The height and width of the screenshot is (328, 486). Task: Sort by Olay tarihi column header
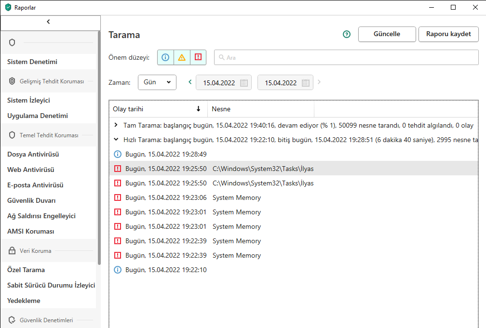(x=158, y=109)
